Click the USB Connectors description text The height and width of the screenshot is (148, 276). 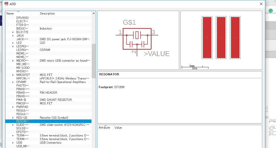(x=51, y=143)
